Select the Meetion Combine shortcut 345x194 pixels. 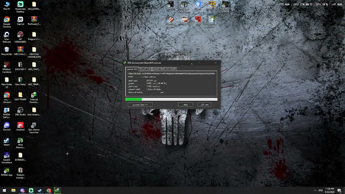(x=7, y=68)
